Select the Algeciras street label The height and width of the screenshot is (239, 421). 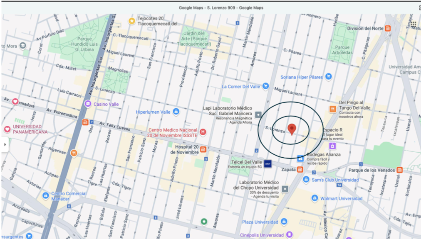57,151
